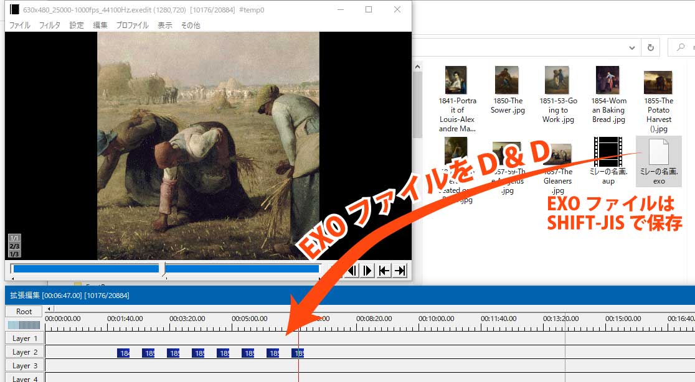Jump to the last frame
This screenshot has height=382, width=695.
coord(400,270)
